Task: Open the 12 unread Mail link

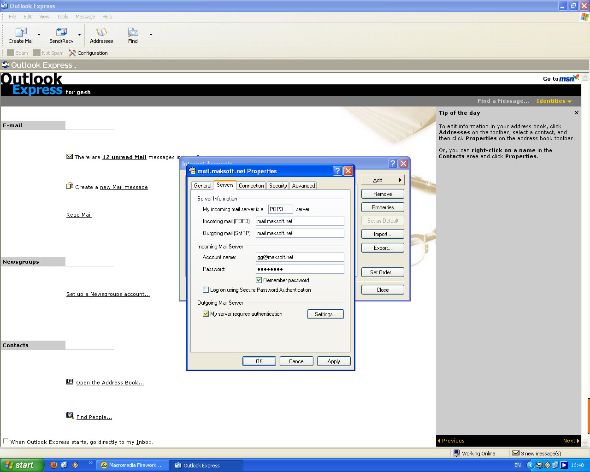Action: click(x=124, y=157)
